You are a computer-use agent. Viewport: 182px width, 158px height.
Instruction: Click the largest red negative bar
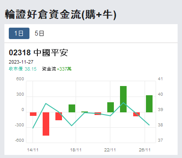point(46,124)
